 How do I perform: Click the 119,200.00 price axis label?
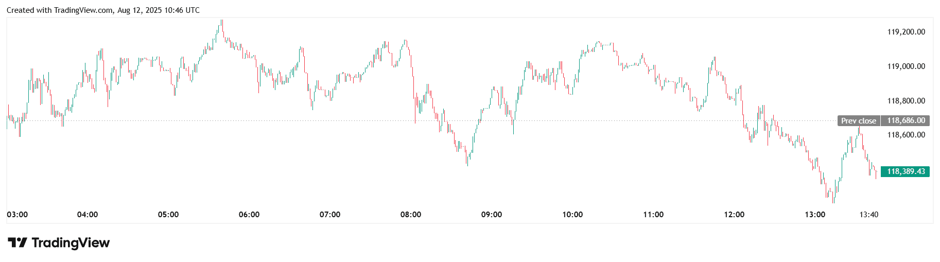click(x=906, y=32)
